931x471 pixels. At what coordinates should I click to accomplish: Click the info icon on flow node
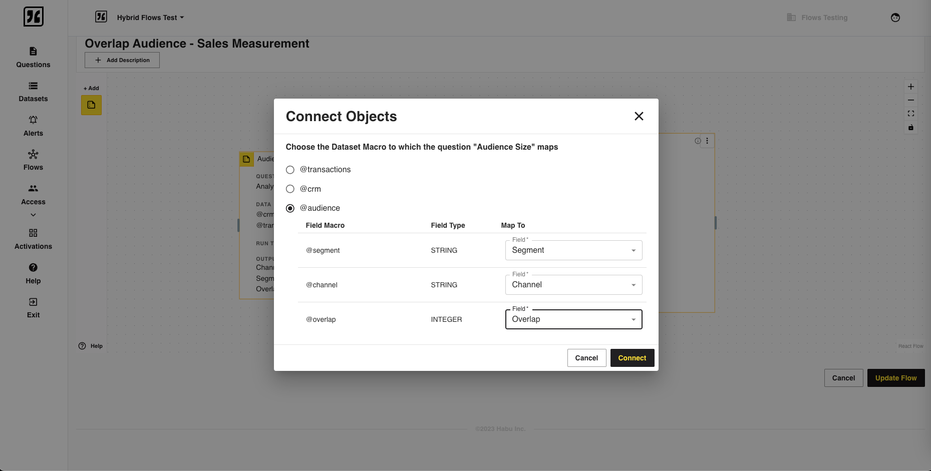click(698, 141)
